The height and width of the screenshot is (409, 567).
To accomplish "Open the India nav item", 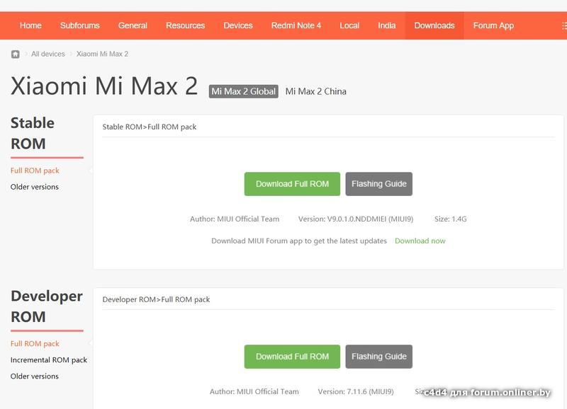I will click(x=386, y=25).
